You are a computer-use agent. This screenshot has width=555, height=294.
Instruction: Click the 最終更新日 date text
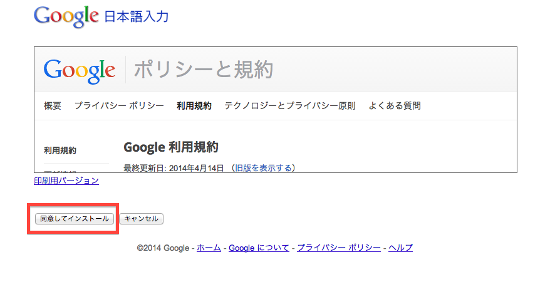174,168
